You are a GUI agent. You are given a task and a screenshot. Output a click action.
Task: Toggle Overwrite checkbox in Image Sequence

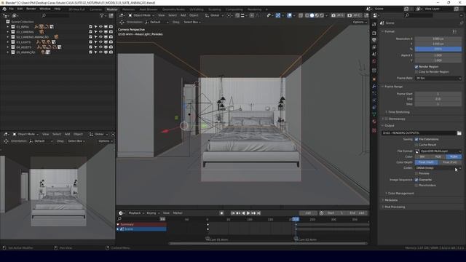416,180
